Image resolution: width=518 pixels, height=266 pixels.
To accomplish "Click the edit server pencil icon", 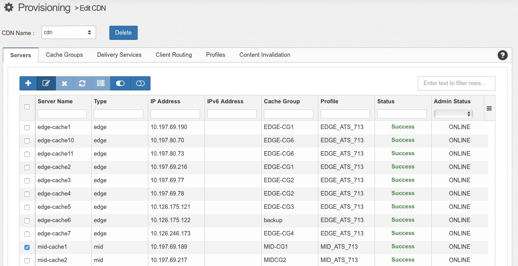I will [46, 83].
